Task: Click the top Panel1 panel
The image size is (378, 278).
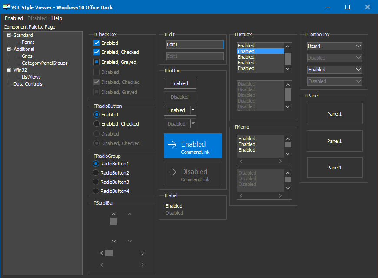Action: pyautogui.click(x=335, y=114)
